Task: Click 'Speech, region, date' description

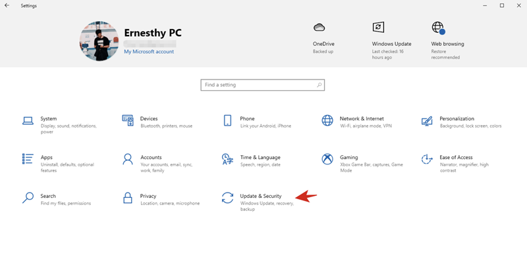Action: point(260,165)
